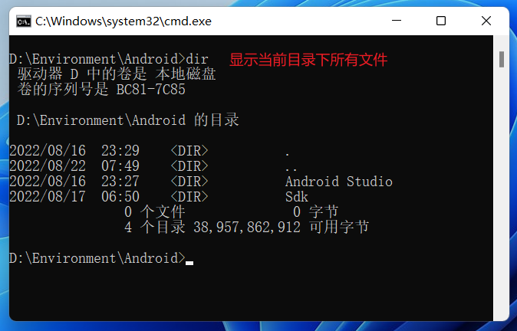517x331 pixels.
Task: Click the '4 个目录' summary text
Action: pyautogui.click(x=155, y=228)
